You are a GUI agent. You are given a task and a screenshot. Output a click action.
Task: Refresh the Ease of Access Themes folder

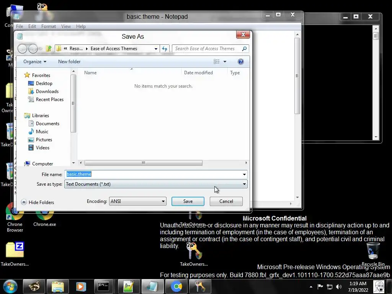pos(165,49)
